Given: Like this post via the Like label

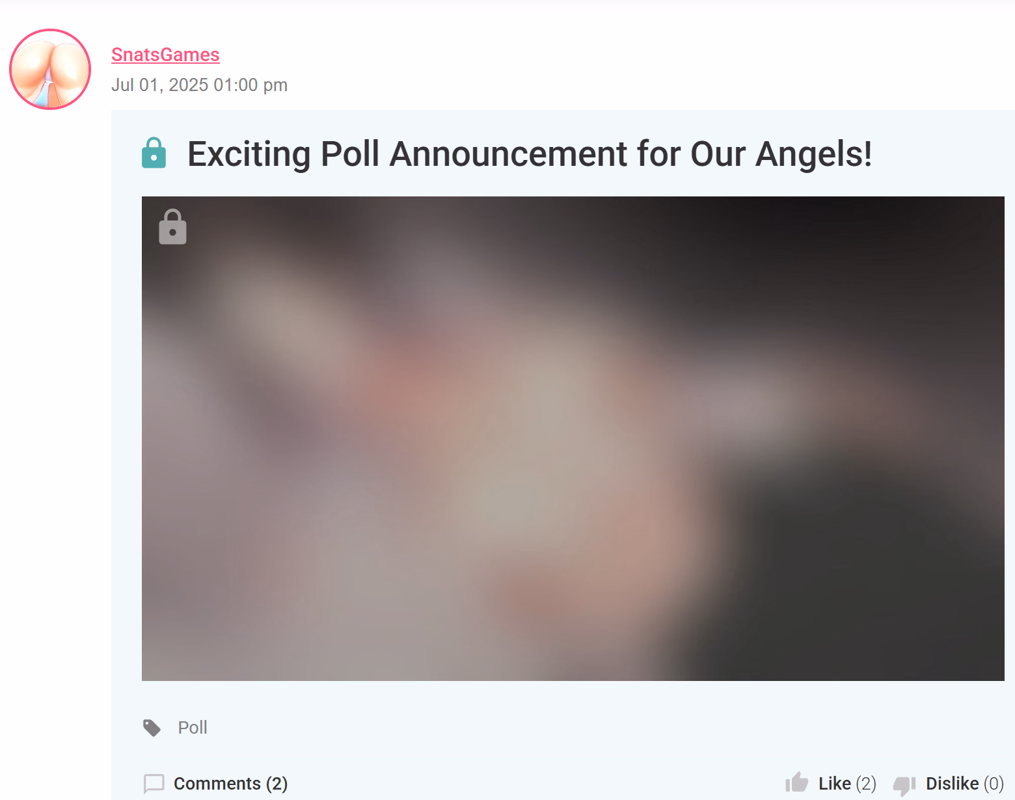Looking at the screenshot, I should 835,784.
